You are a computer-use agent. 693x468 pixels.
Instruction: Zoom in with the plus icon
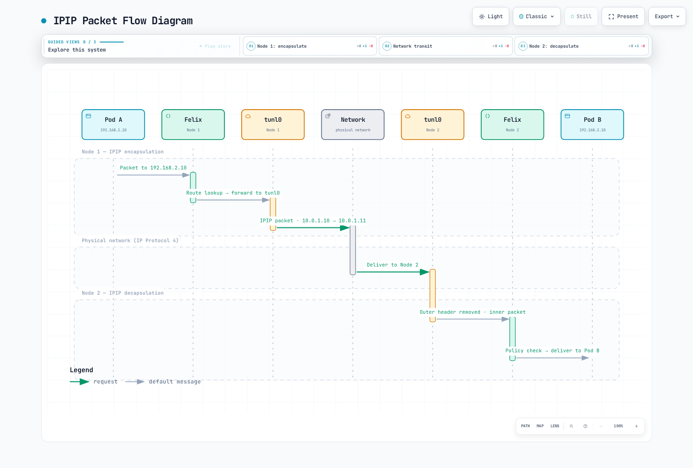coord(636,426)
